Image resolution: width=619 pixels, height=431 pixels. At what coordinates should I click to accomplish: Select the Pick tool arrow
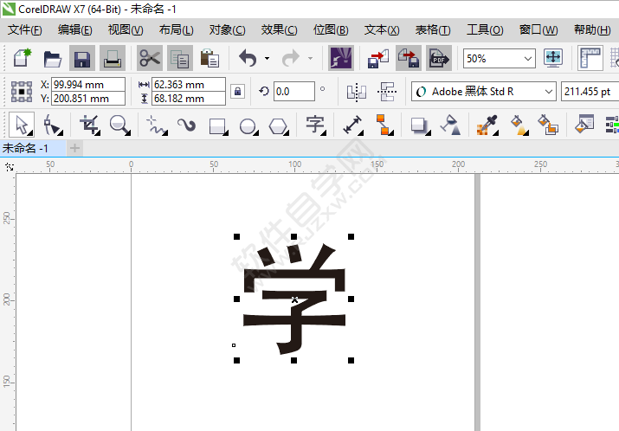click(x=22, y=125)
